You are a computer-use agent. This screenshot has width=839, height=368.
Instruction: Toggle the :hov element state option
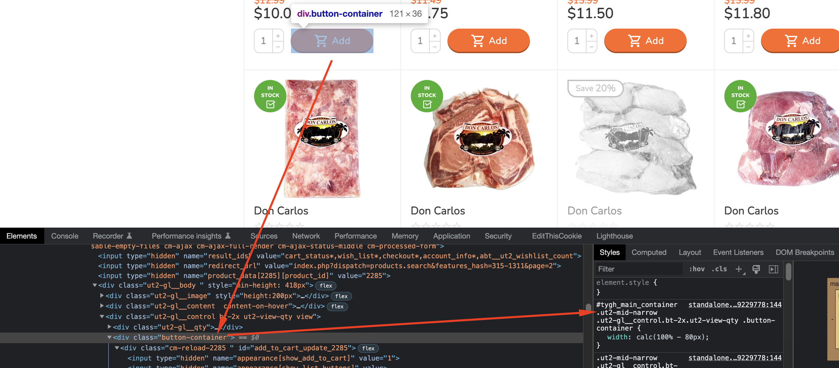(x=697, y=269)
